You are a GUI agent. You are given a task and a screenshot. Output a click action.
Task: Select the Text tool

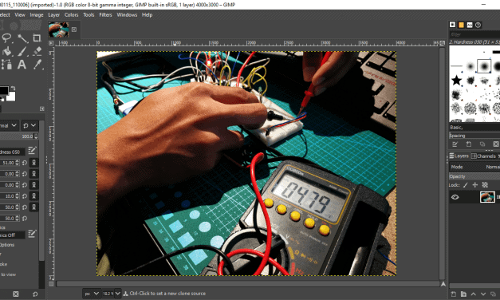tap(22, 65)
